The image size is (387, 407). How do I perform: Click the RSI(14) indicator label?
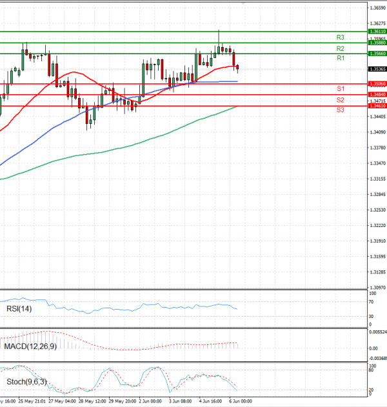[x=19, y=309]
